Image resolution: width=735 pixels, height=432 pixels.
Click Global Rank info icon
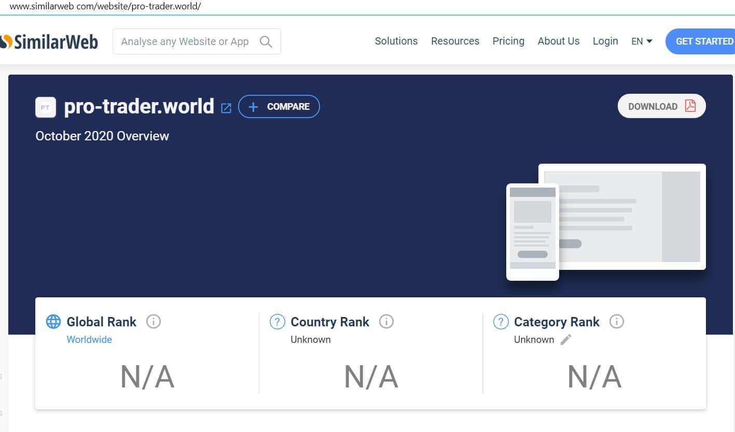click(x=154, y=322)
